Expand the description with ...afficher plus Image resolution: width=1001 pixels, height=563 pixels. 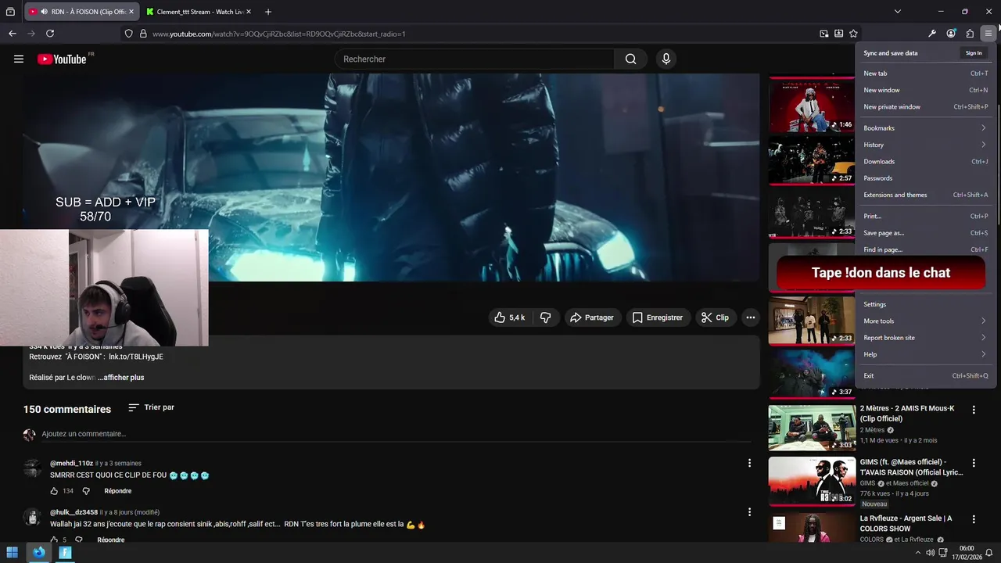[x=121, y=378]
